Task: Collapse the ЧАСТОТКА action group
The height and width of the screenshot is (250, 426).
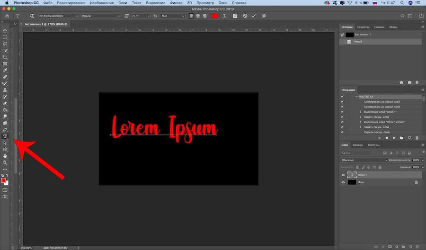Action: tap(356, 97)
